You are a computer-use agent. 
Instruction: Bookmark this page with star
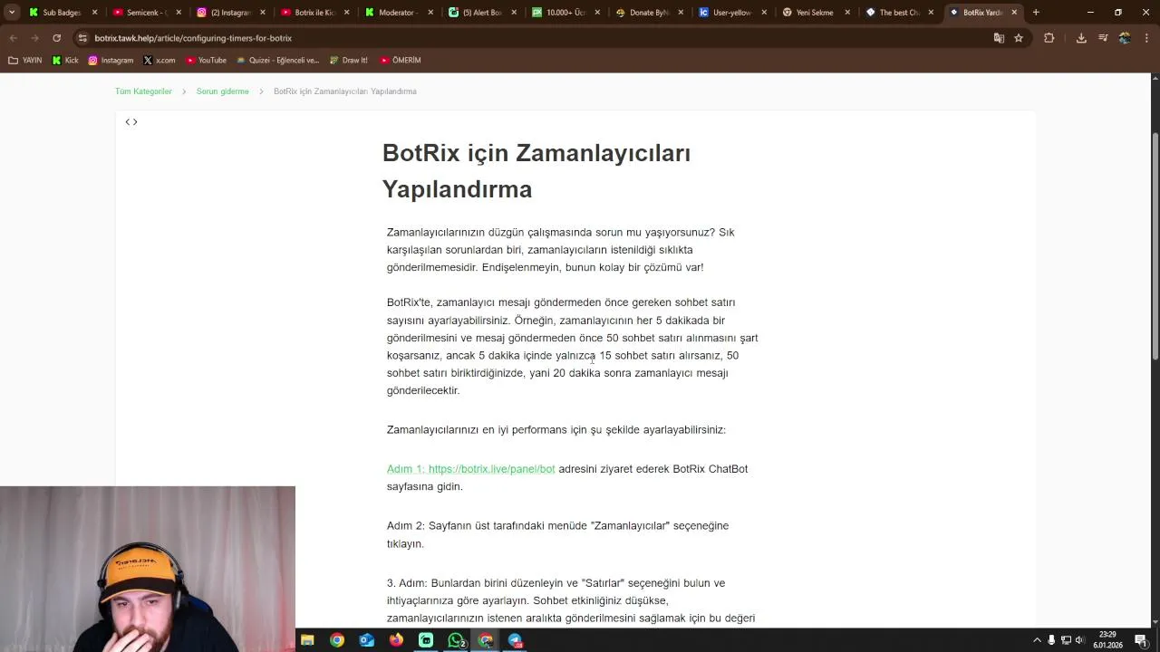click(x=1019, y=38)
